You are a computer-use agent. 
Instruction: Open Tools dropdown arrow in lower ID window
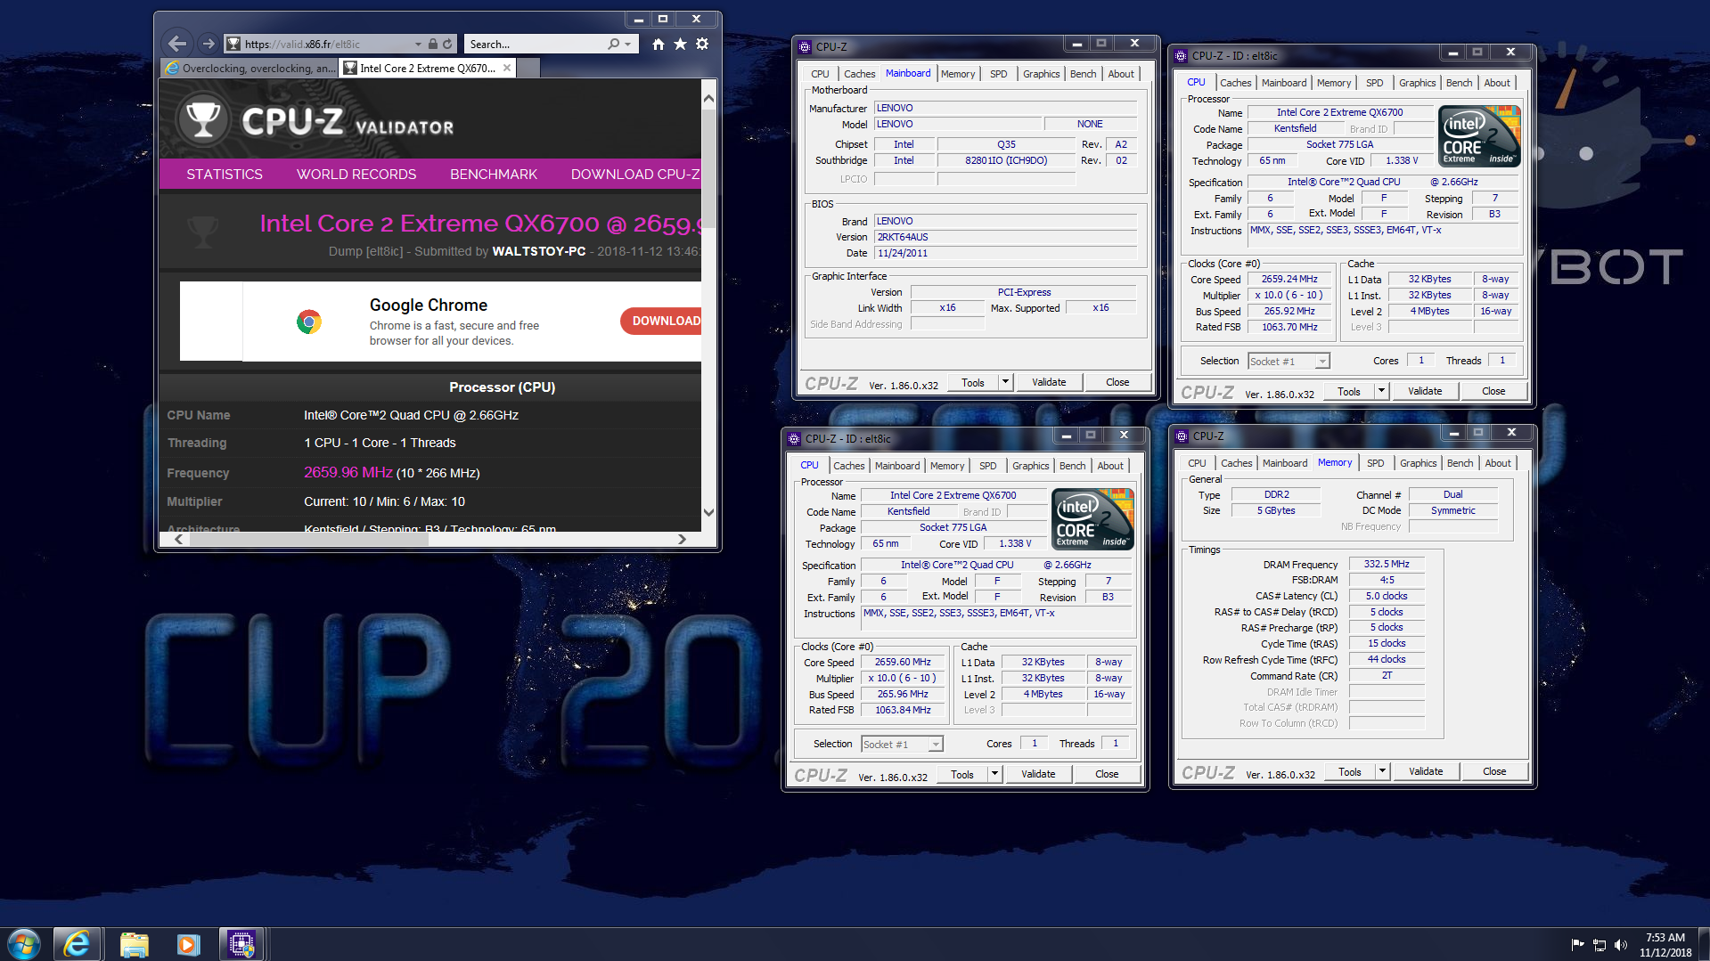click(x=994, y=774)
